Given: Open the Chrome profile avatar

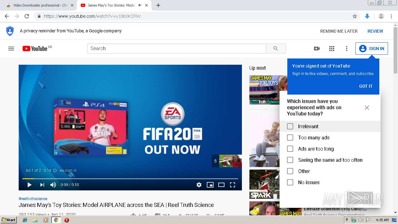Looking at the screenshot, I should [381, 16].
